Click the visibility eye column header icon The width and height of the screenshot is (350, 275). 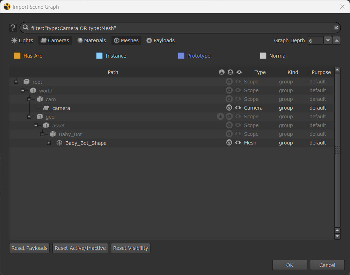click(239, 72)
